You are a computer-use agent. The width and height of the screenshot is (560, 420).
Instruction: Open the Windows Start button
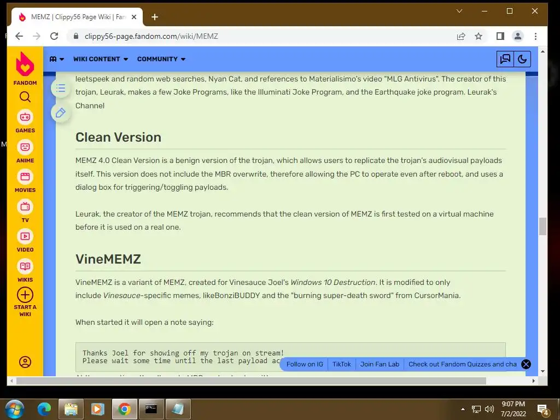(x=14, y=409)
